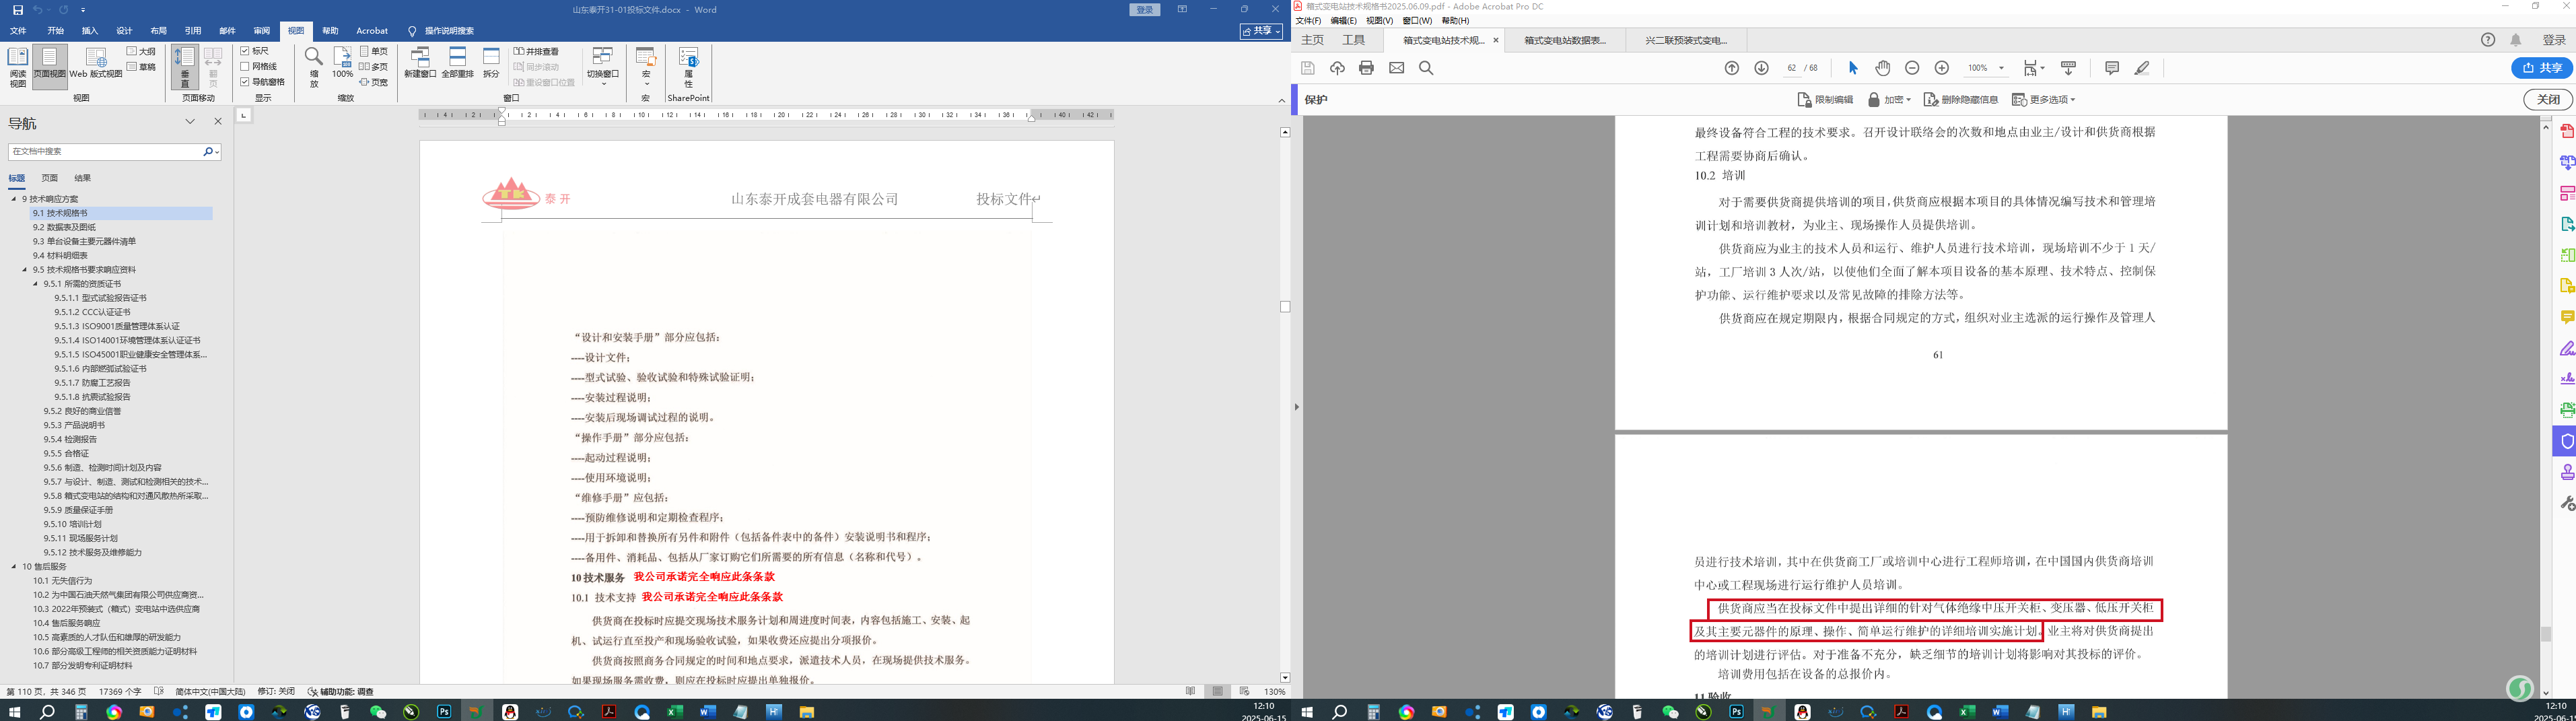Enable the 网格线 gridlines checkbox
2576x721 pixels.
coord(245,66)
